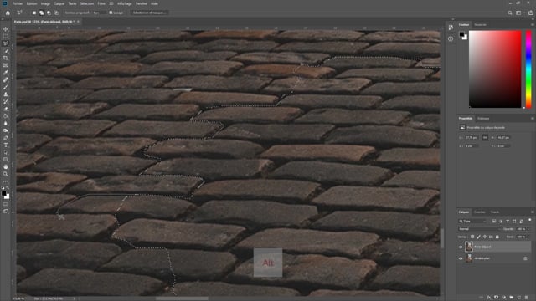Image resolution: width=536 pixels, height=301 pixels.
Task: Select the Zoom tool
Action: click(6, 174)
